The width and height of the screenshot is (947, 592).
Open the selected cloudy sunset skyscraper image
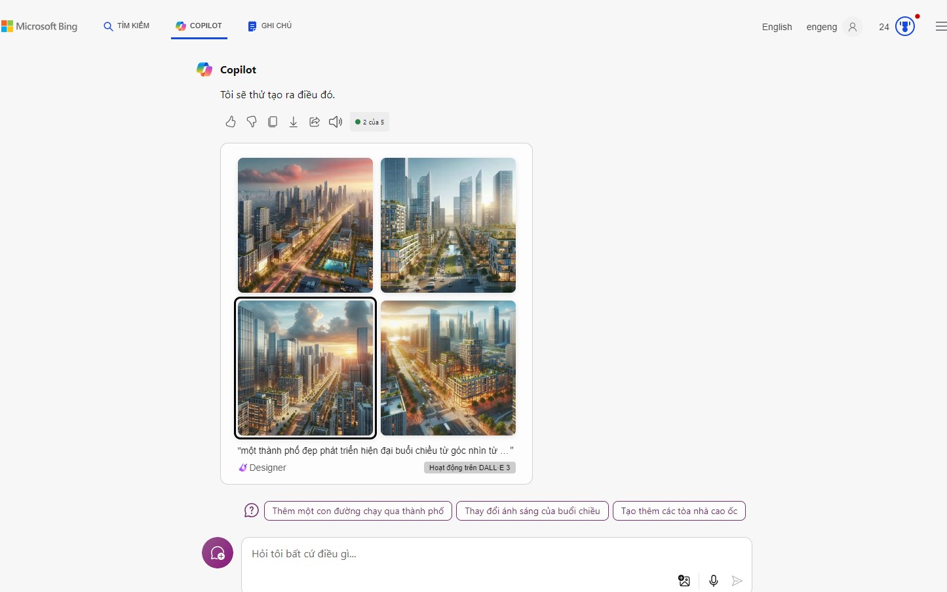pos(305,368)
